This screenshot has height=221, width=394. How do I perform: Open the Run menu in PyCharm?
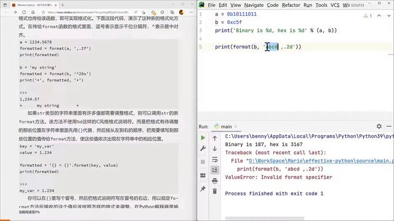point(308,5)
